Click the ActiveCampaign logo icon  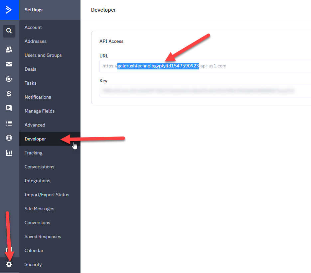[9, 10]
